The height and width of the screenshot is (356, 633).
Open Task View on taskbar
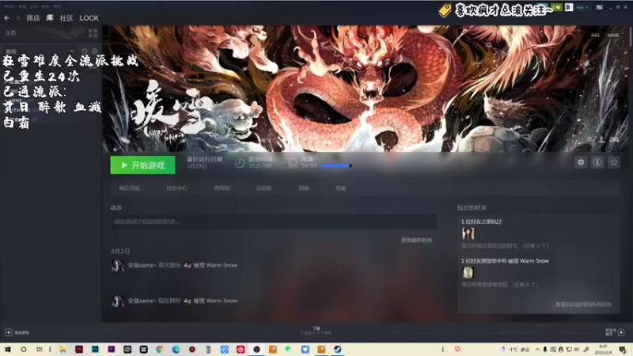pos(39,350)
